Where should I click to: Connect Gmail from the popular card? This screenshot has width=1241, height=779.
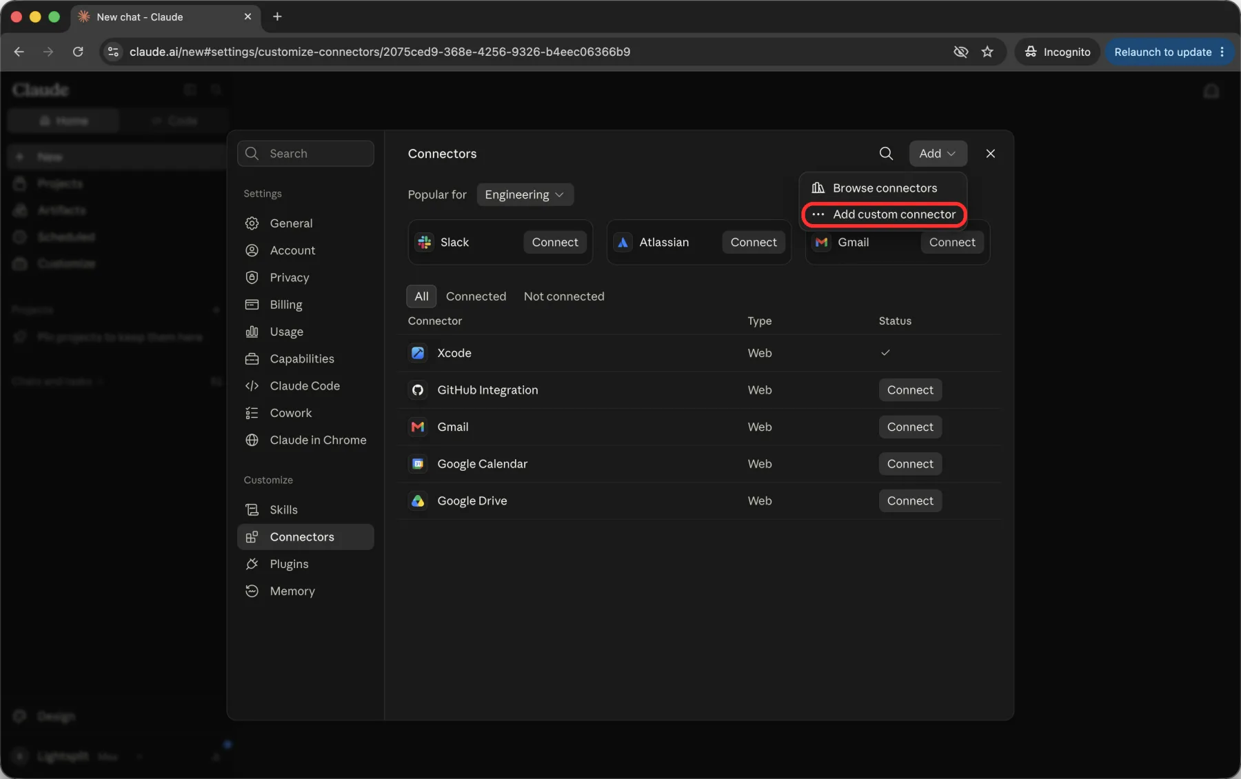[952, 242]
